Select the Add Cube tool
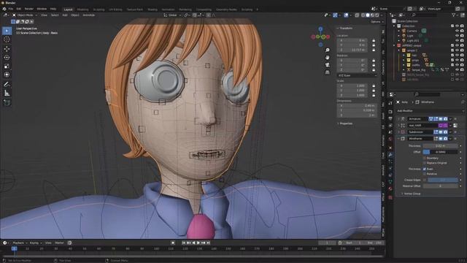Viewport: 467px width, 263px height. click(x=7, y=102)
